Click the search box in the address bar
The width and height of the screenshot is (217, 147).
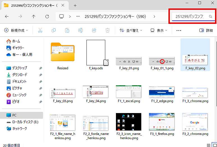coord(191,17)
